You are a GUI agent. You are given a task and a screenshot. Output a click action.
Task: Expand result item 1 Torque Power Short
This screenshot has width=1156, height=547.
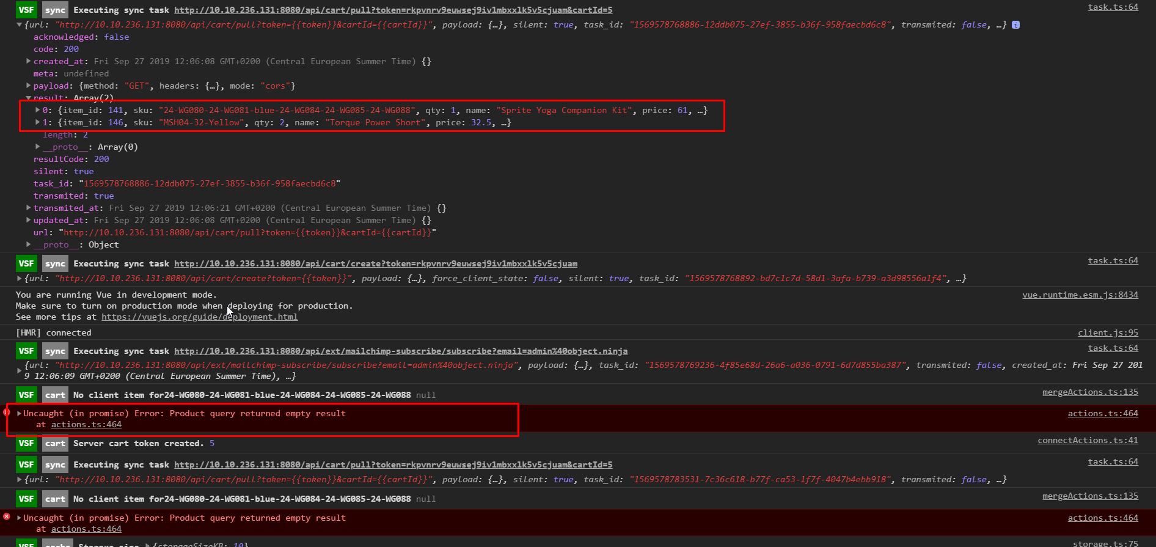(x=37, y=122)
